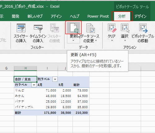Click the データソースの変更 icon

(91, 28)
